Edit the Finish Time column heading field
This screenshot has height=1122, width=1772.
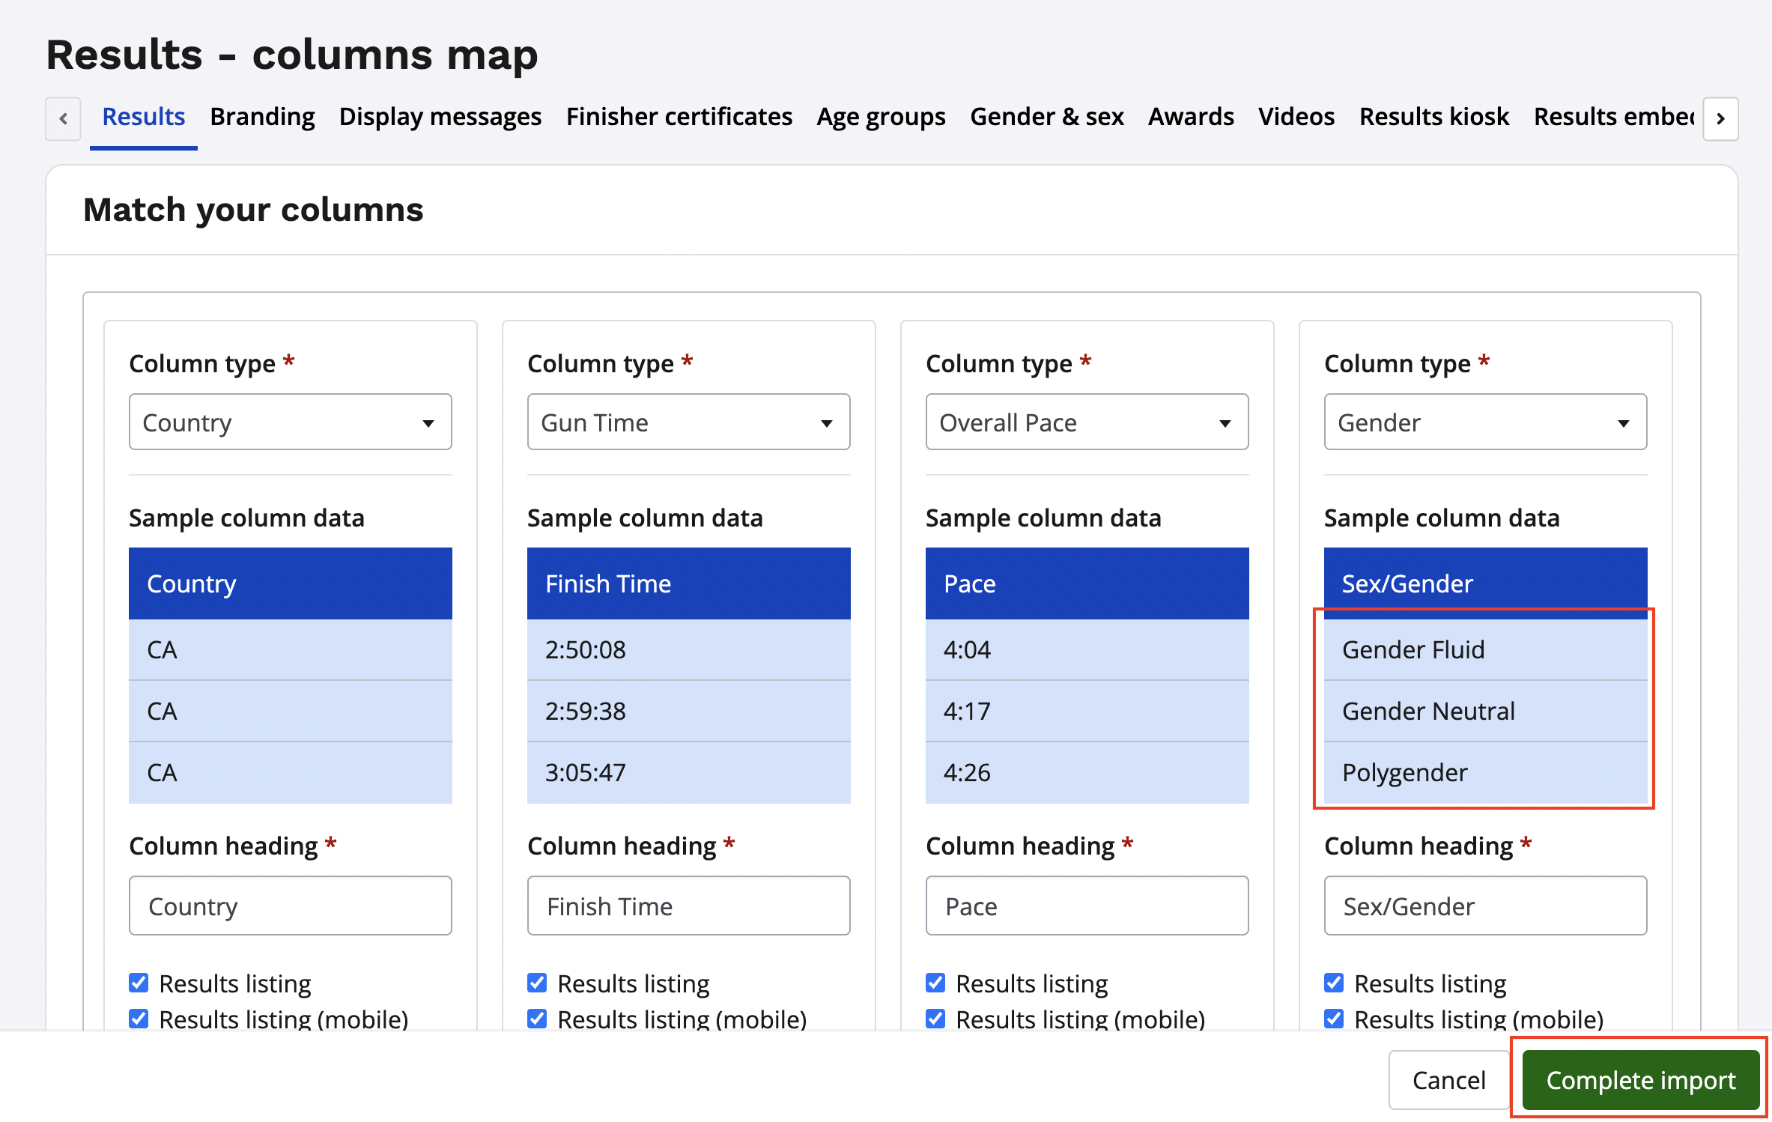[x=688, y=906]
